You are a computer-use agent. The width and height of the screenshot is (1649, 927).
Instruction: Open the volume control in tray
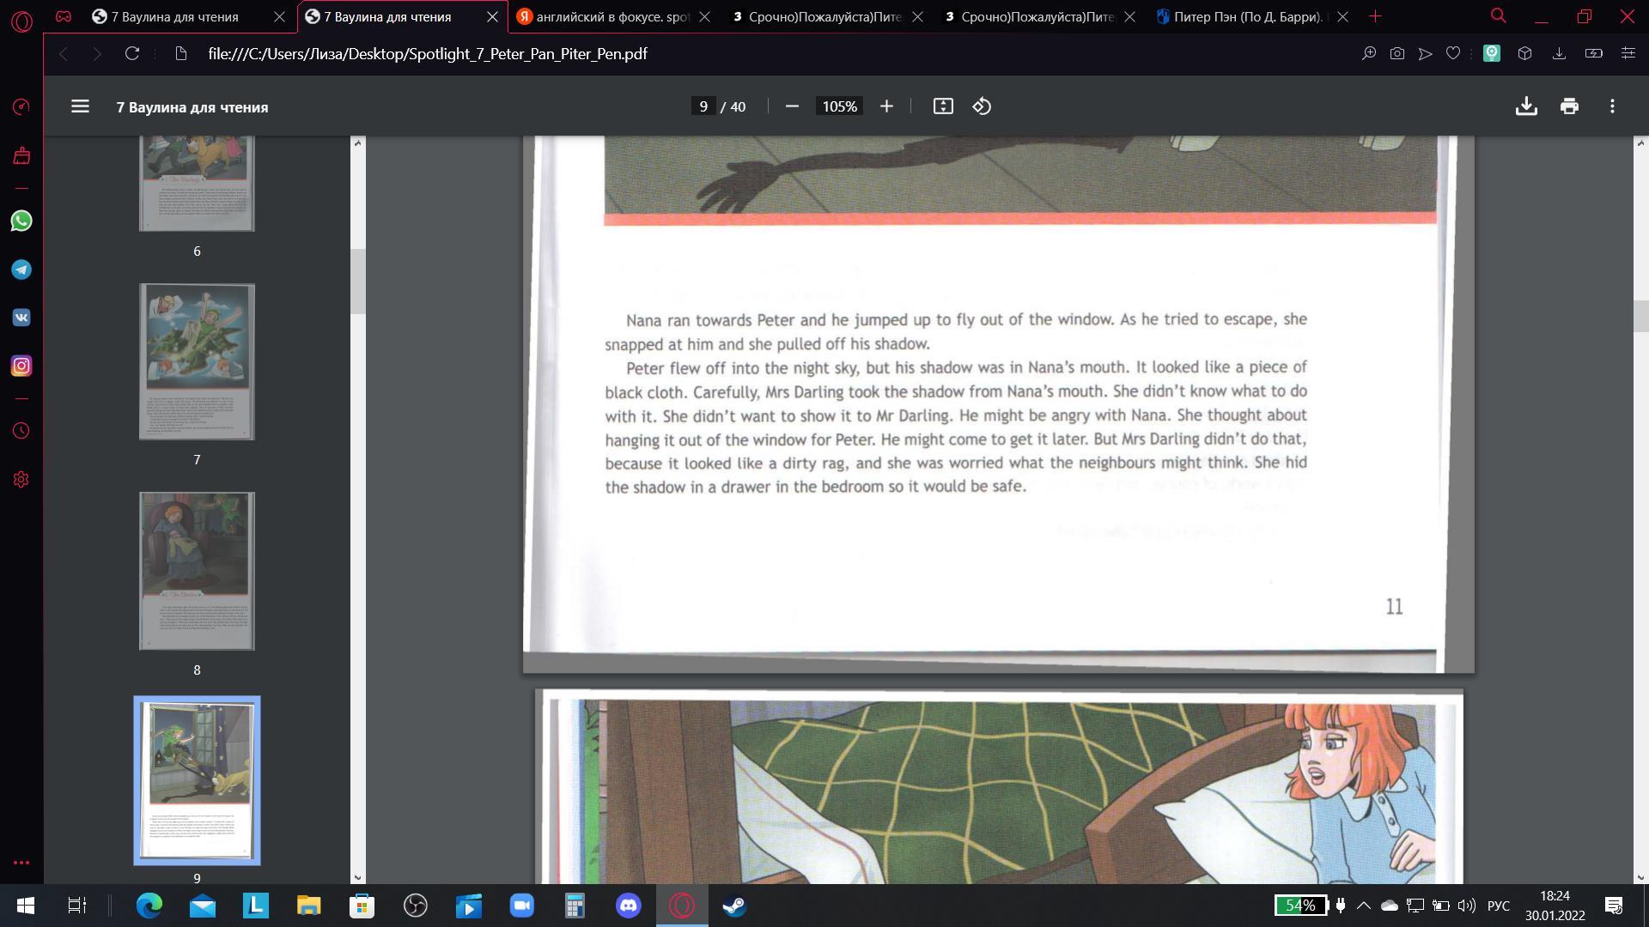tap(1466, 906)
